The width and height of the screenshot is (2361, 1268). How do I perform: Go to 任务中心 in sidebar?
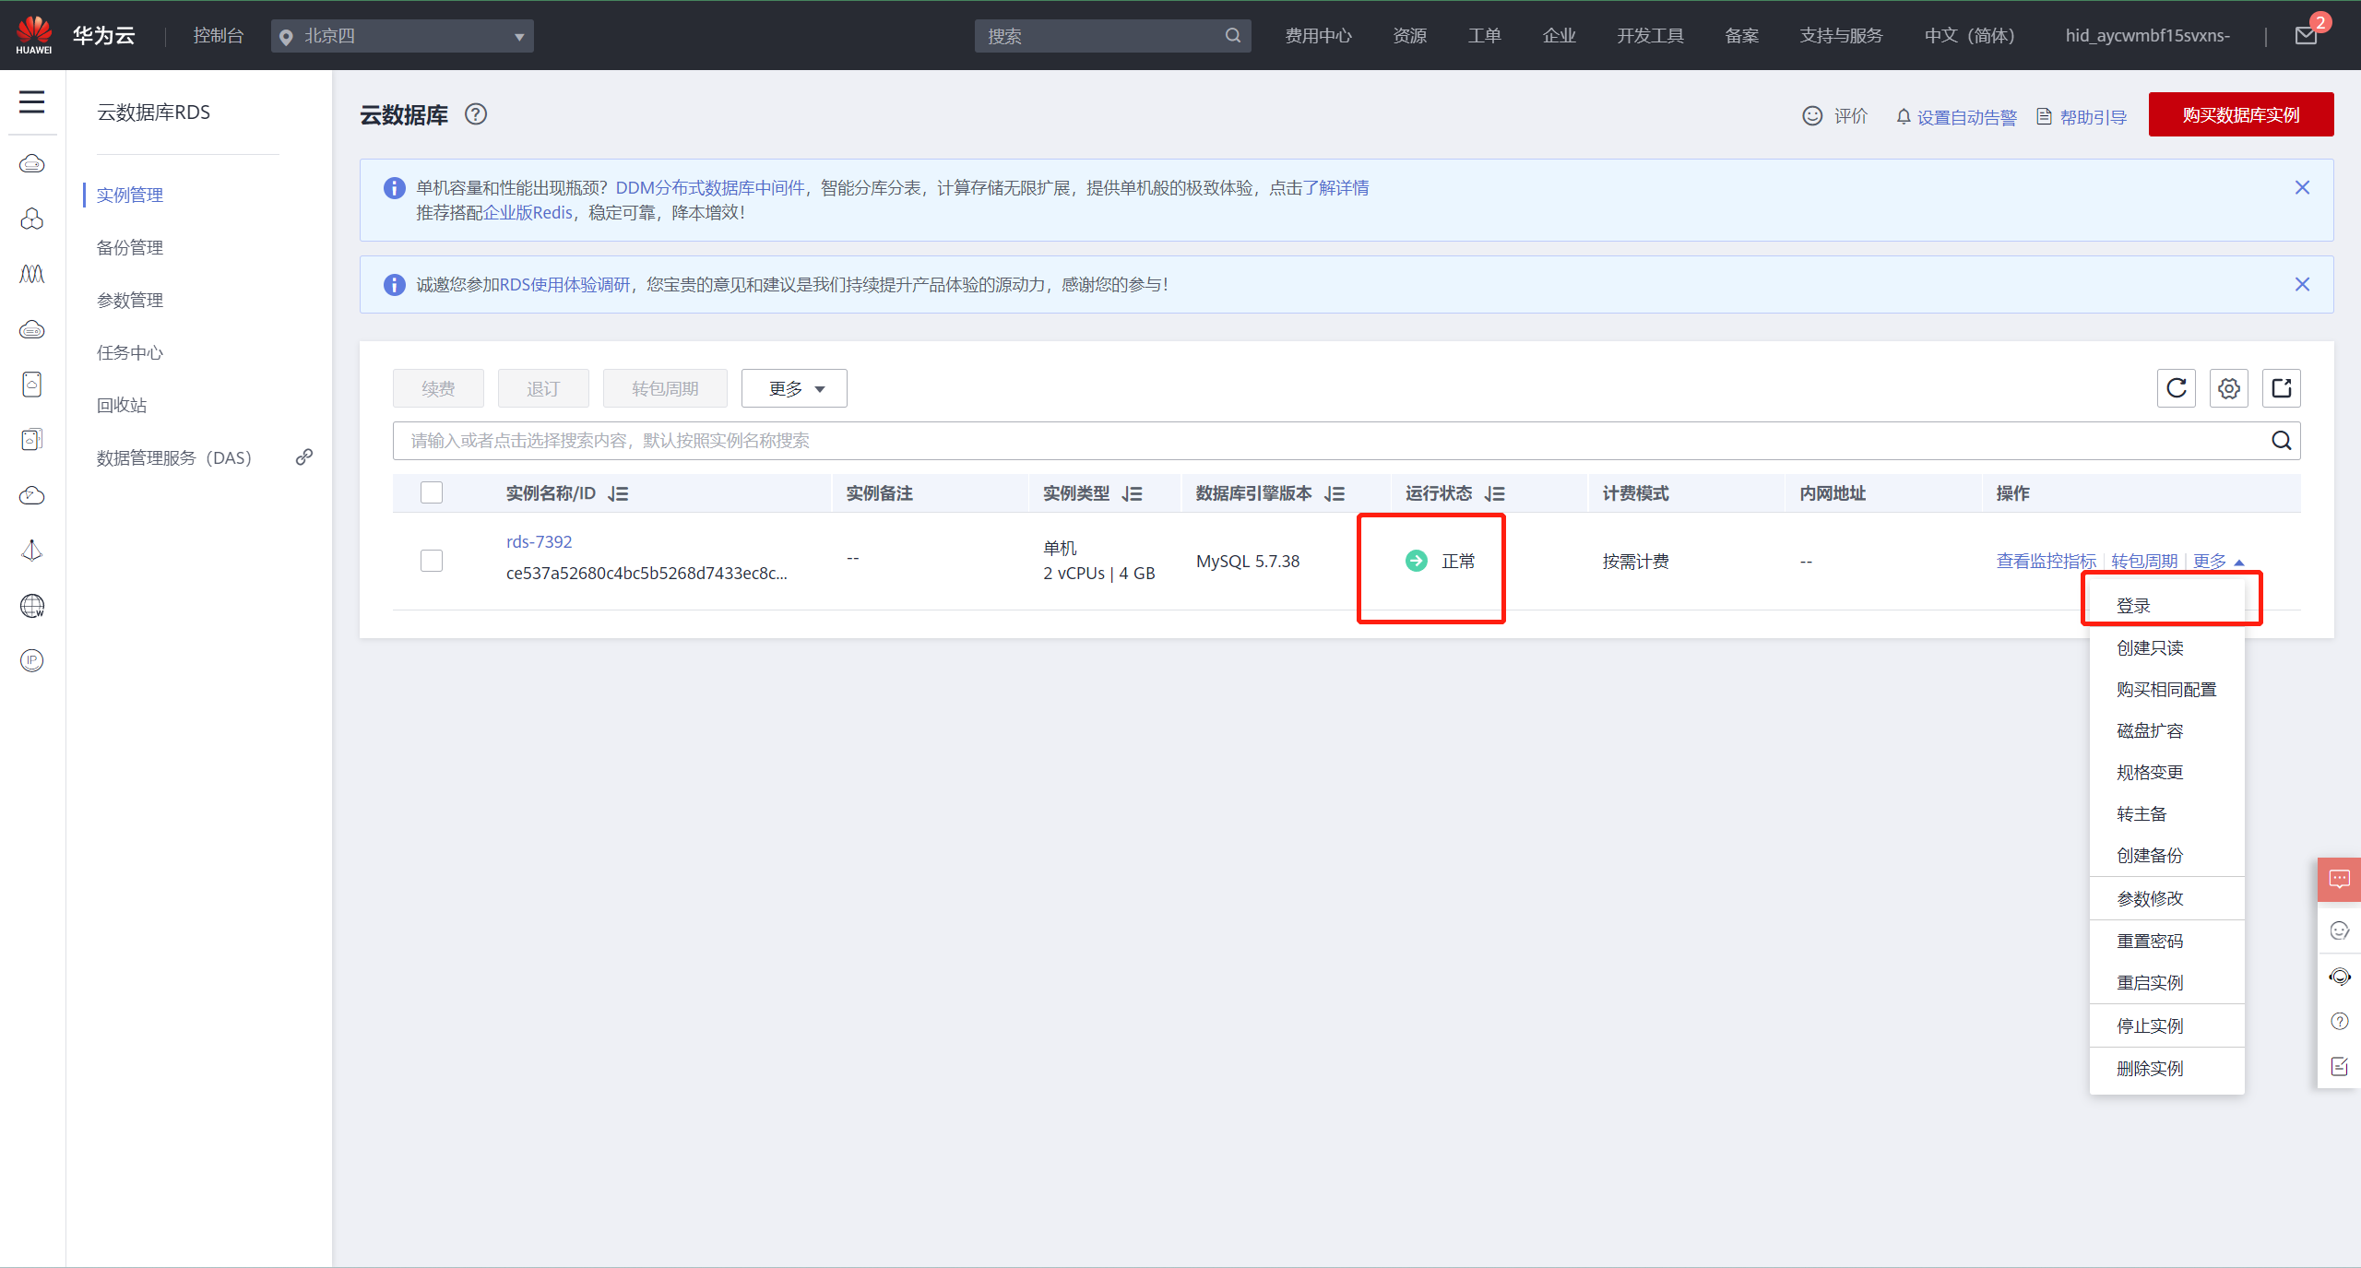click(130, 352)
